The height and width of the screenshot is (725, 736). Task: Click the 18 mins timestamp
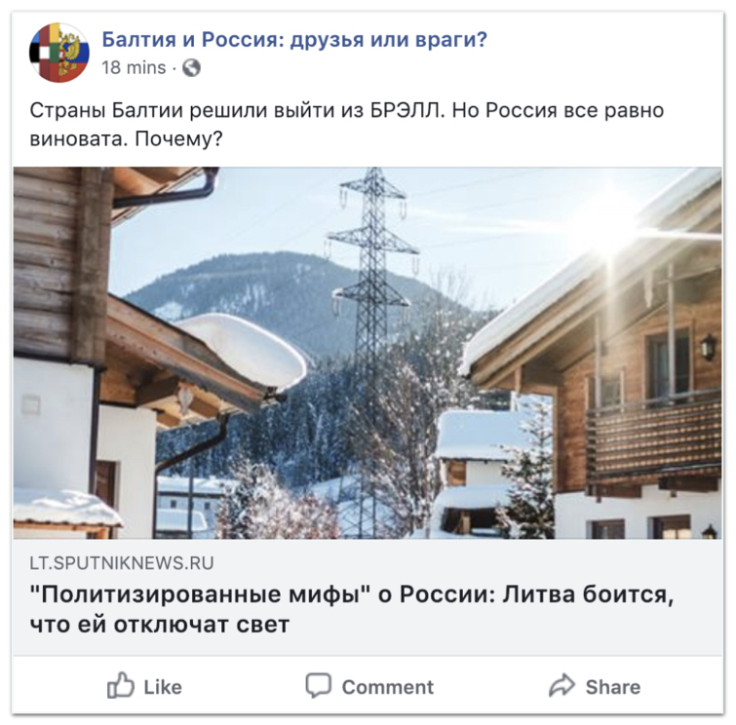coord(134,67)
